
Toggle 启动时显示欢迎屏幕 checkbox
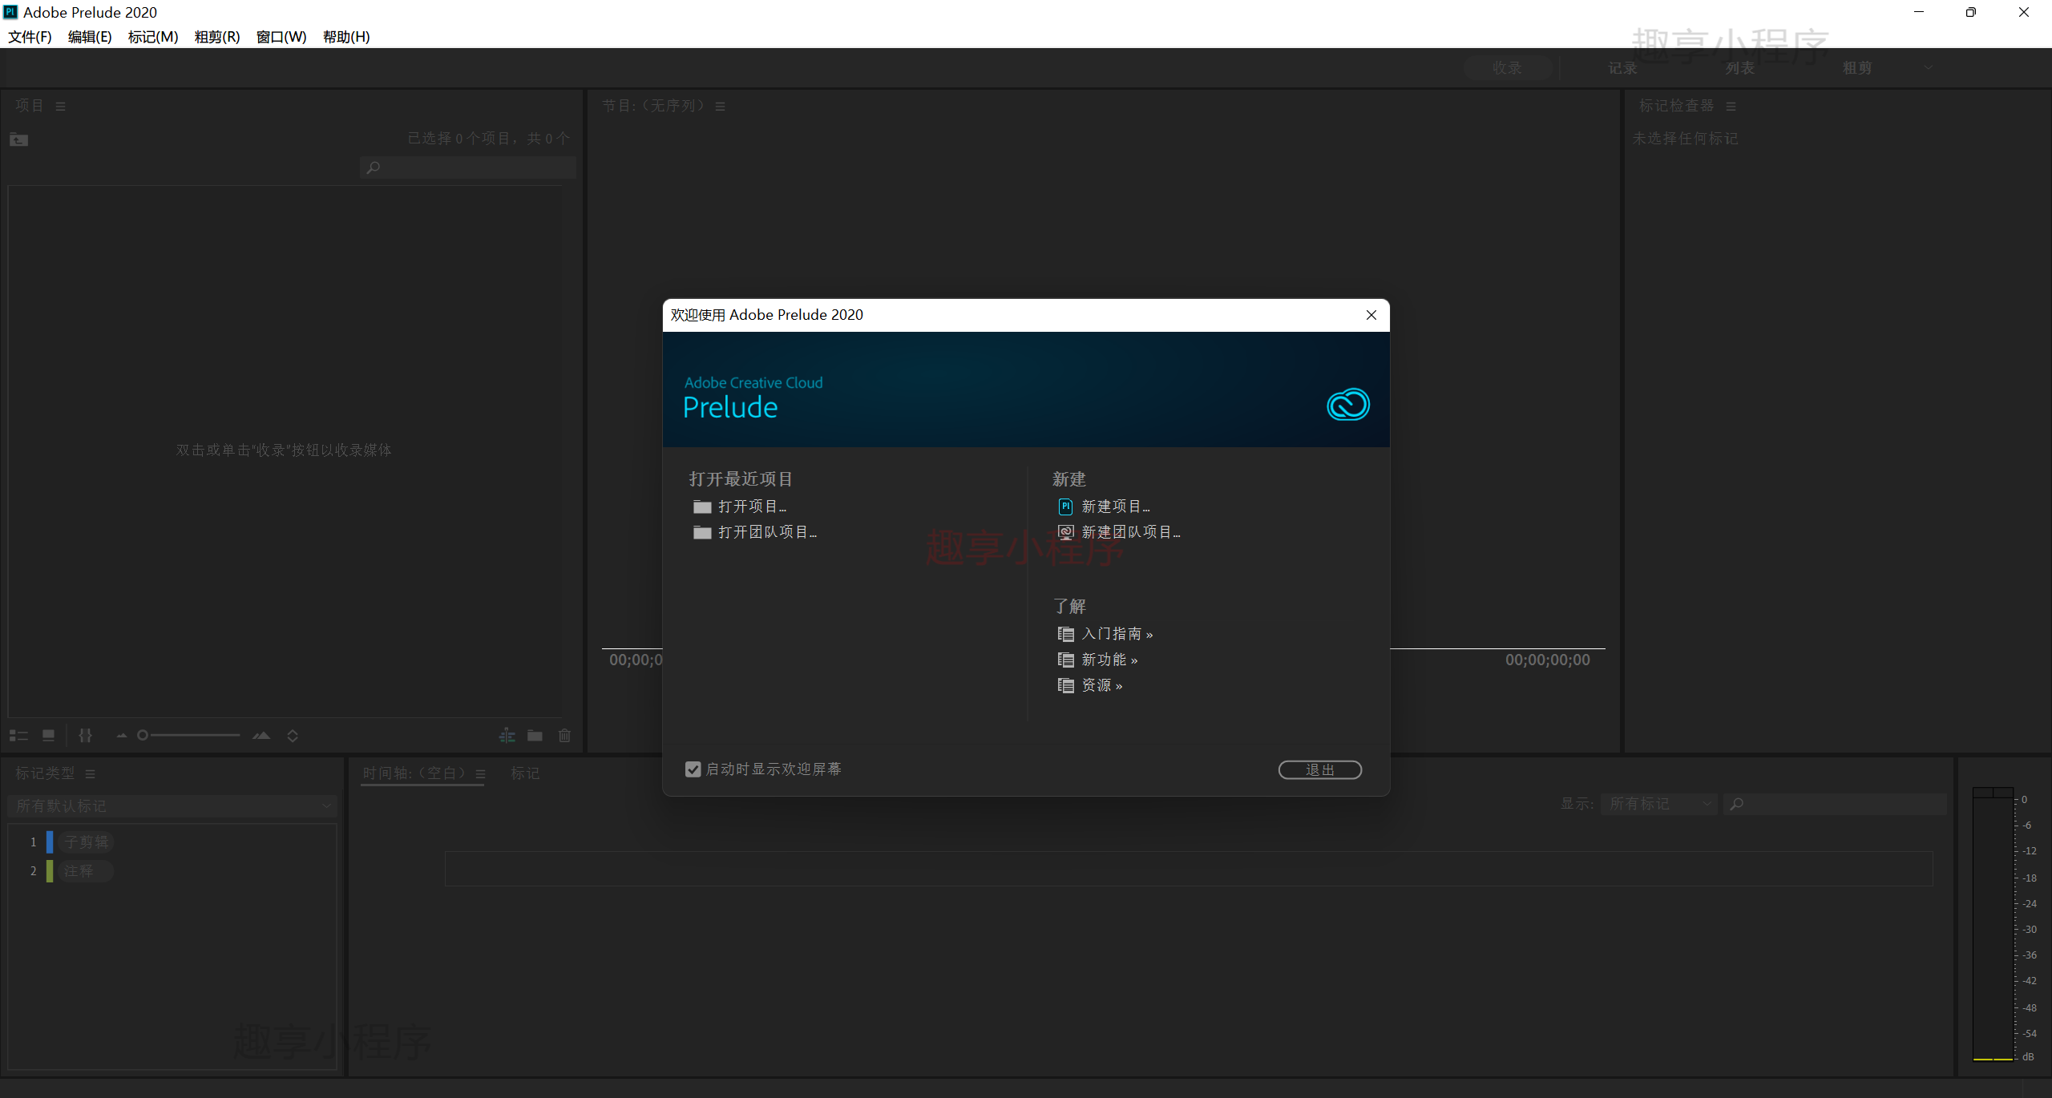693,769
